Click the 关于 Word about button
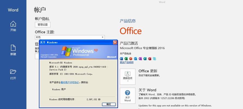243x109 pixels. click(128, 96)
